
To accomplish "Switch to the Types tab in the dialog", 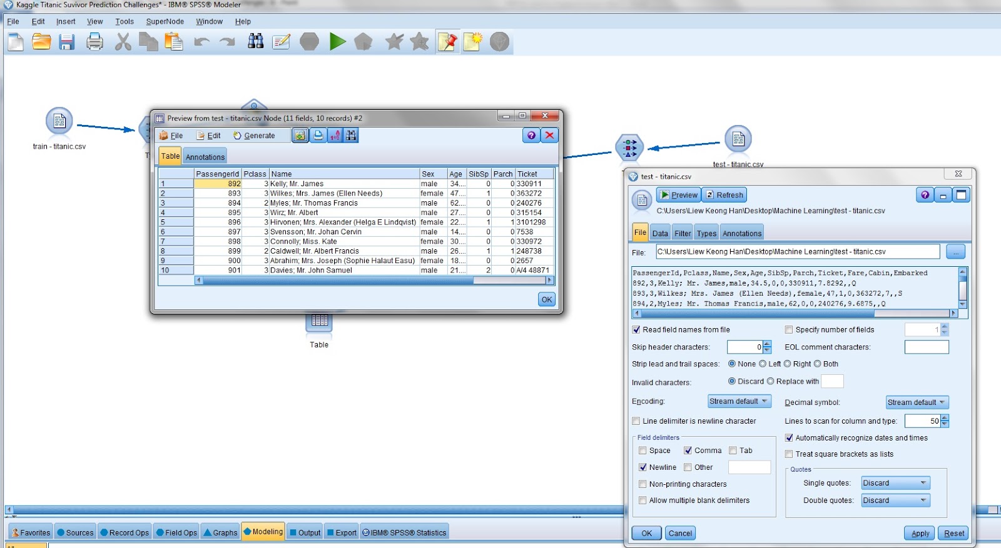I will [706, 233].
